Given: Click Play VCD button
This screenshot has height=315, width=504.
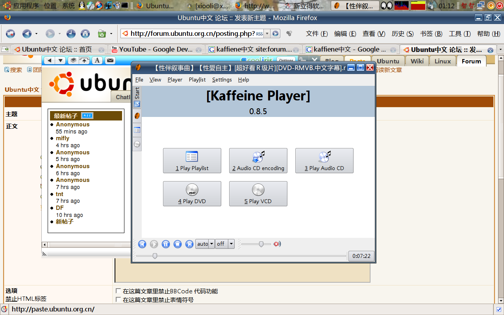Looking at the screenshot, I should pyautogui.click(x=258, y=194).
